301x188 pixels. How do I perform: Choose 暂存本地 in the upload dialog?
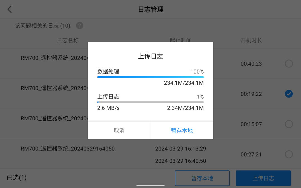point(182,131)
